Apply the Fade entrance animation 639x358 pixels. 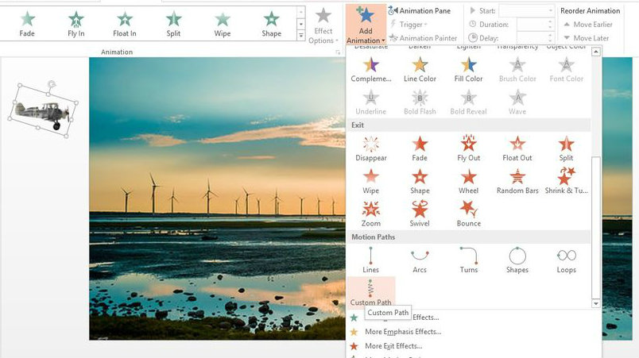pyautogui.click(x=27, y=24)
